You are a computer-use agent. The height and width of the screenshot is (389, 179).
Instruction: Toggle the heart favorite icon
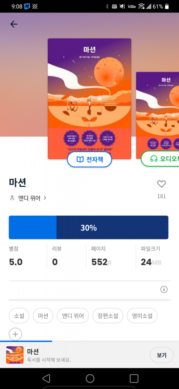[x=161, y=184]
